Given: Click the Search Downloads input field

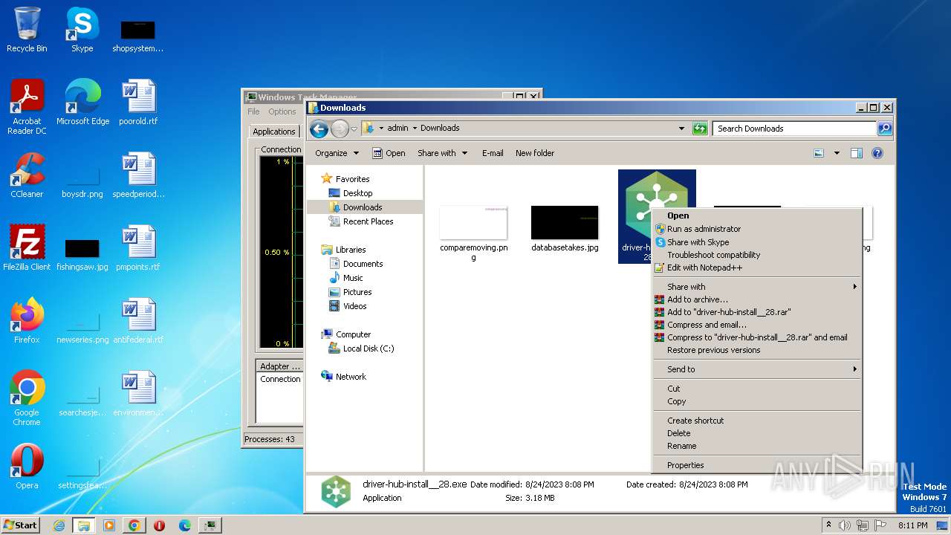Looking at the screenshot, I should (794, 129).
